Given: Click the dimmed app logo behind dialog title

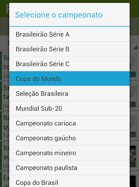Looking at the screenshot, I should click(8, 9).
